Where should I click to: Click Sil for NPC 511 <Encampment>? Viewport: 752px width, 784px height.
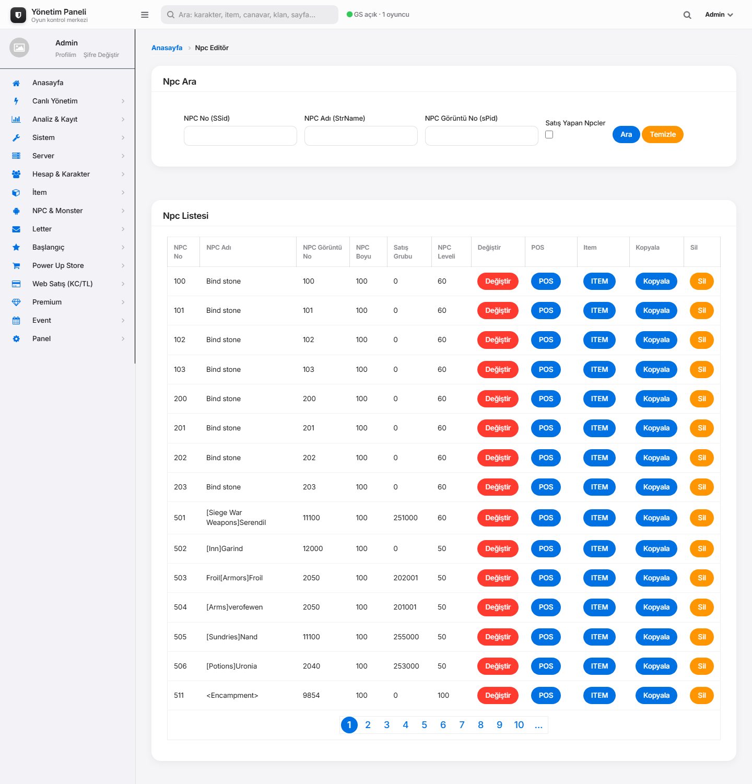tap(702, 695)
